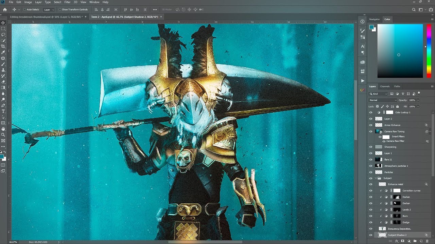This screenshot has width=435, height=244.
Task: Select the Lasso tool
Action: 3,35
